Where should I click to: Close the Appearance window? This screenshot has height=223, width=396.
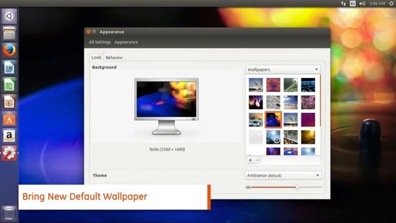[x=88, y=32]
